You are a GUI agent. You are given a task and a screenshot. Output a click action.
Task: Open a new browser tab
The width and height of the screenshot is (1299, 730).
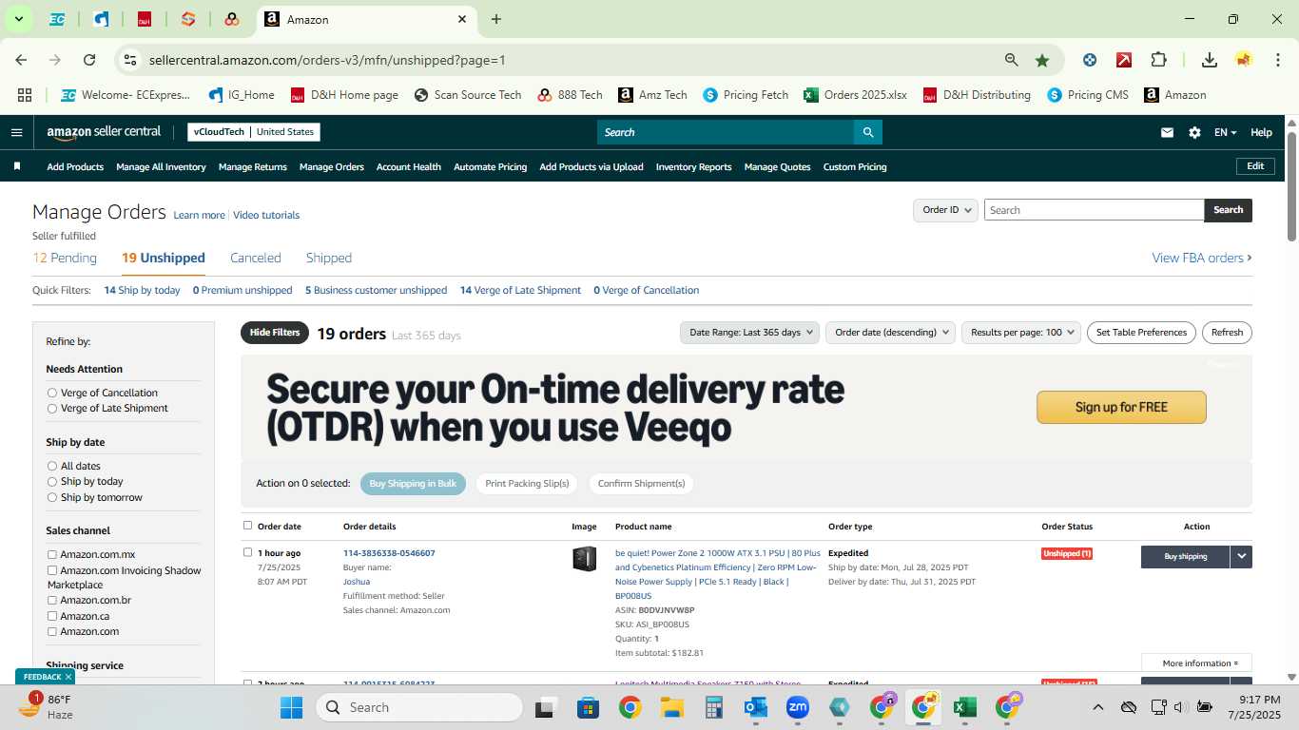(x=496, y=19)
